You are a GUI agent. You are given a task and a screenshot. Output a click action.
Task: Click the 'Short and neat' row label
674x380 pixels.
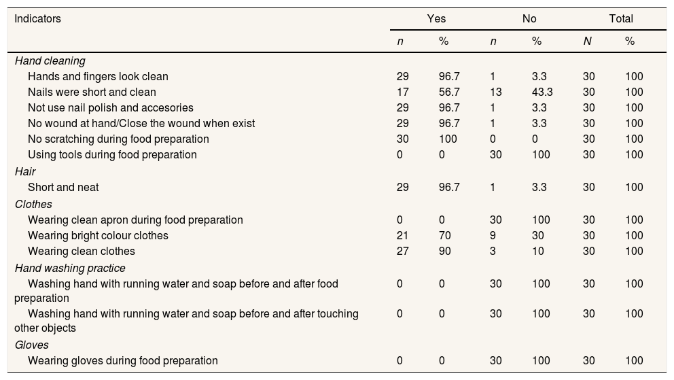(63, 188)
